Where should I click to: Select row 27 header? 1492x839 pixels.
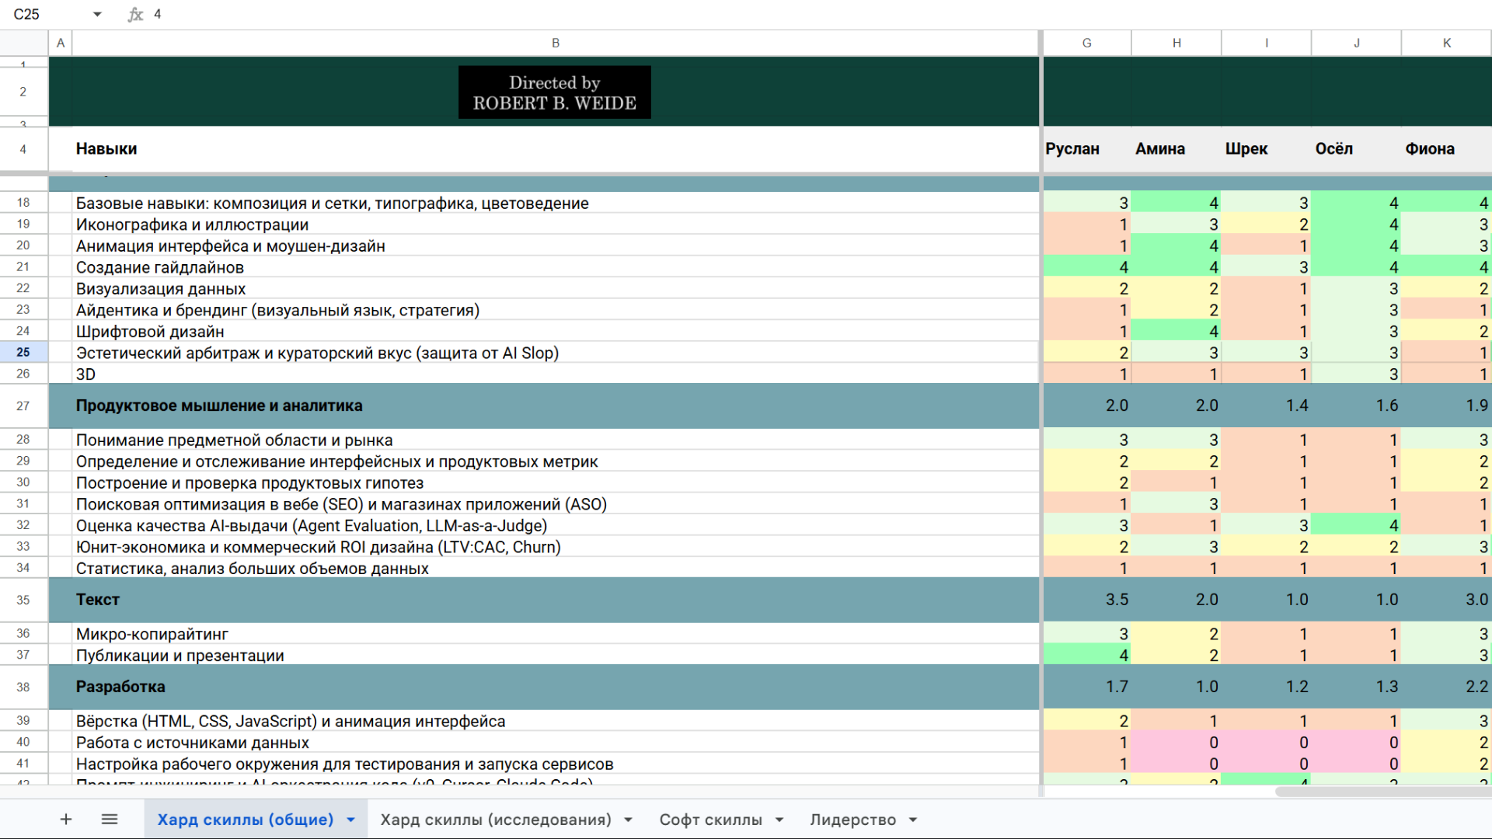pyautogui.click(x=23, y=406)
